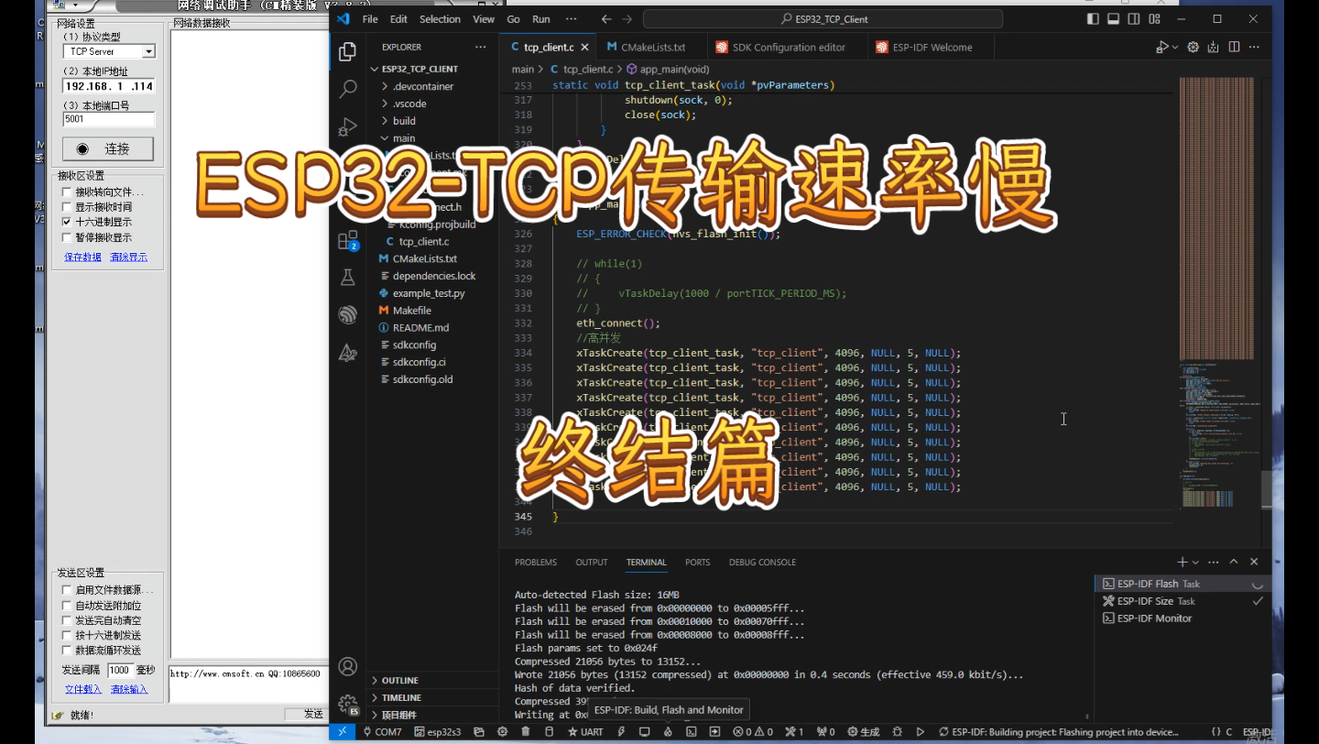Go back with the navigation arrow
This screenshot has width=1319, height=744.
[606, 19]
